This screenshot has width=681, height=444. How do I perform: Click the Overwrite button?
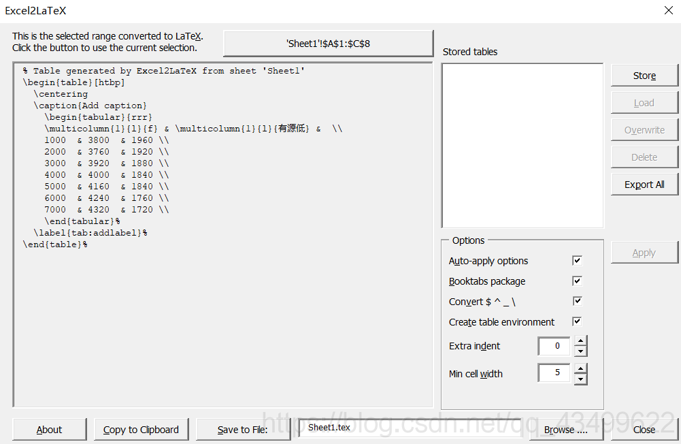tap(644, 130)
